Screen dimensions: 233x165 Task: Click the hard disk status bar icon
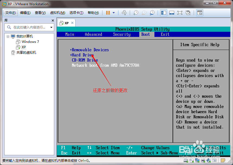(x=186, y=160)
